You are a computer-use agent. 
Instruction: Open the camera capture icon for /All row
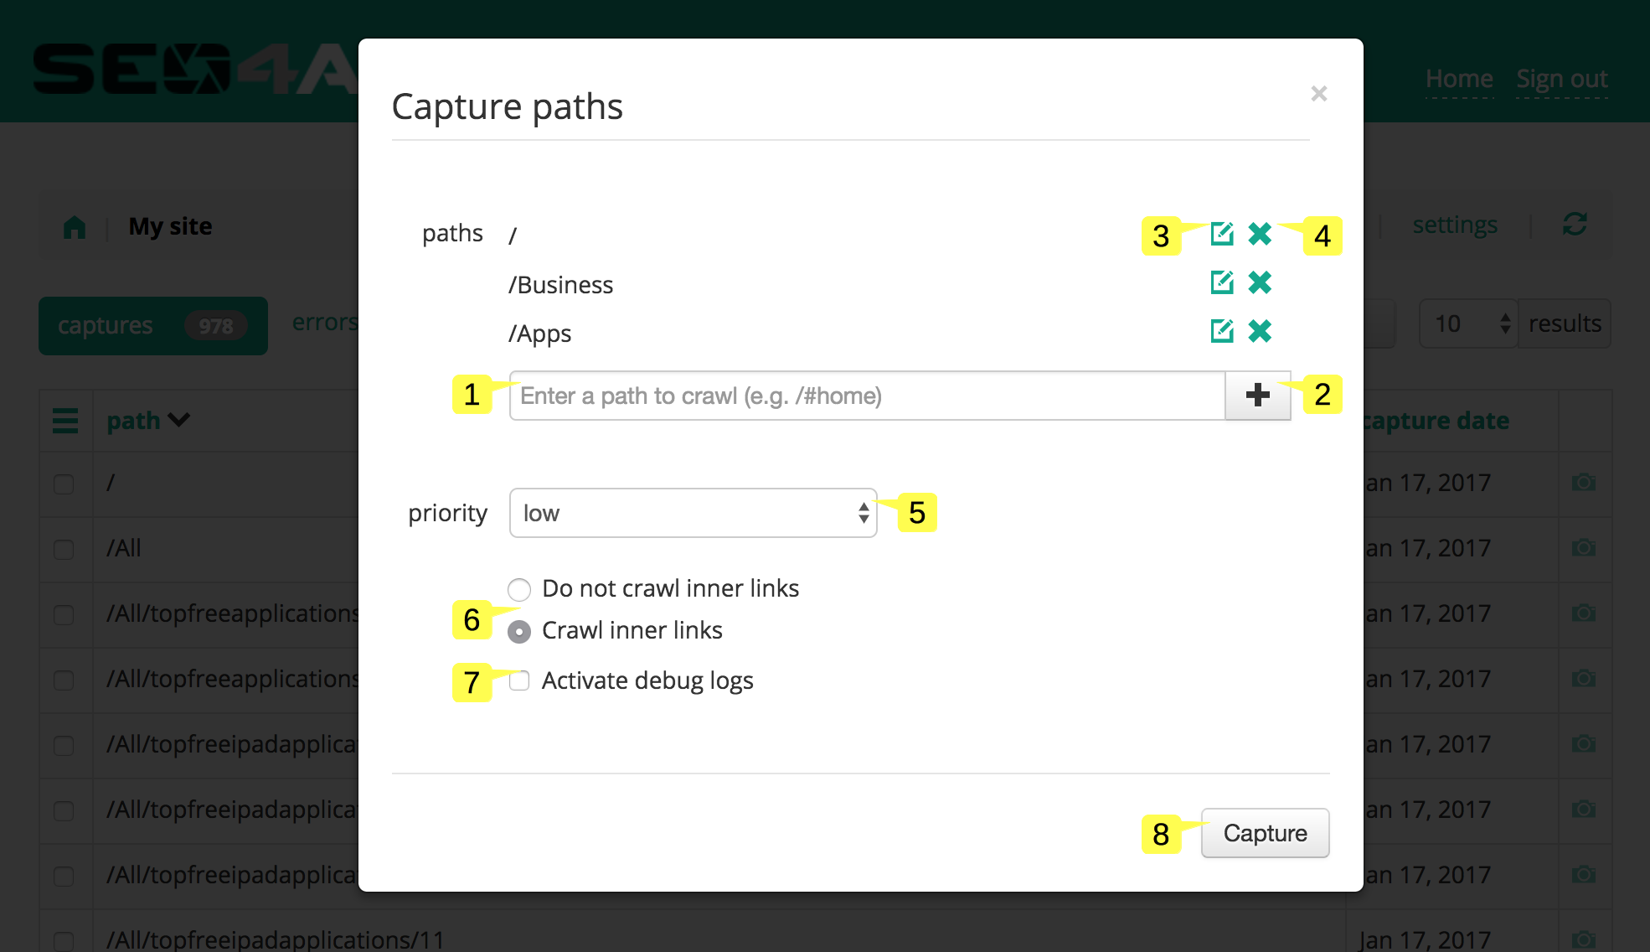tap(1584, 548)
